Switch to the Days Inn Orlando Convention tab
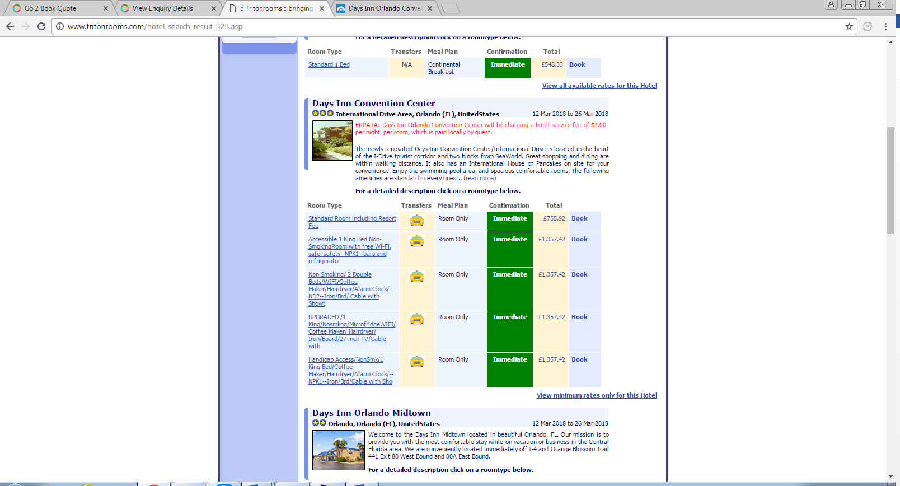 (x=383, y=8)
